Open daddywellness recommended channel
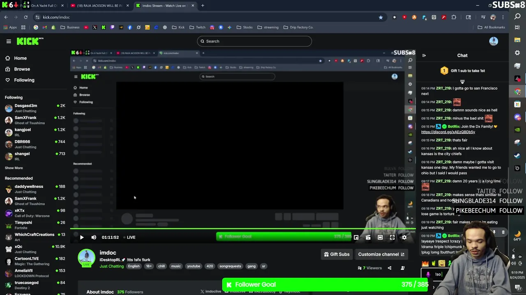526x295 pixels. (35, 189)
